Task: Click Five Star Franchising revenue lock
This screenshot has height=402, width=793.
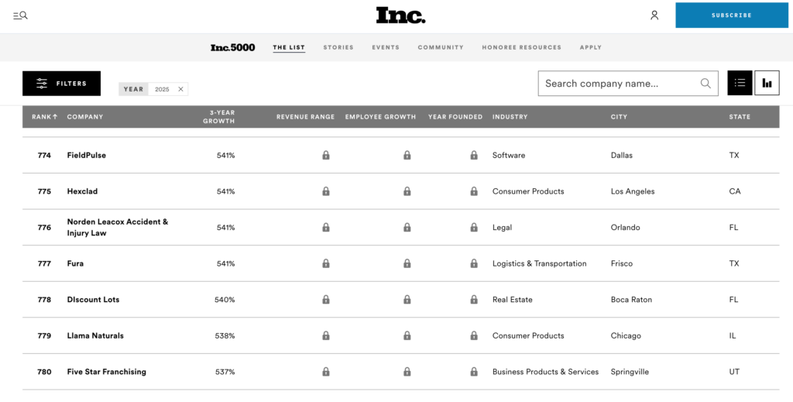Action: point(326,372)
